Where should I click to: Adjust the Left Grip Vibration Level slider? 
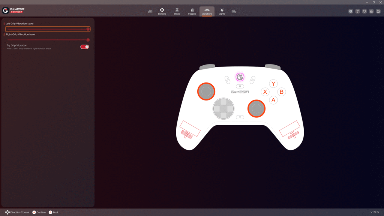pyautogui.click(x=48, y=29)
